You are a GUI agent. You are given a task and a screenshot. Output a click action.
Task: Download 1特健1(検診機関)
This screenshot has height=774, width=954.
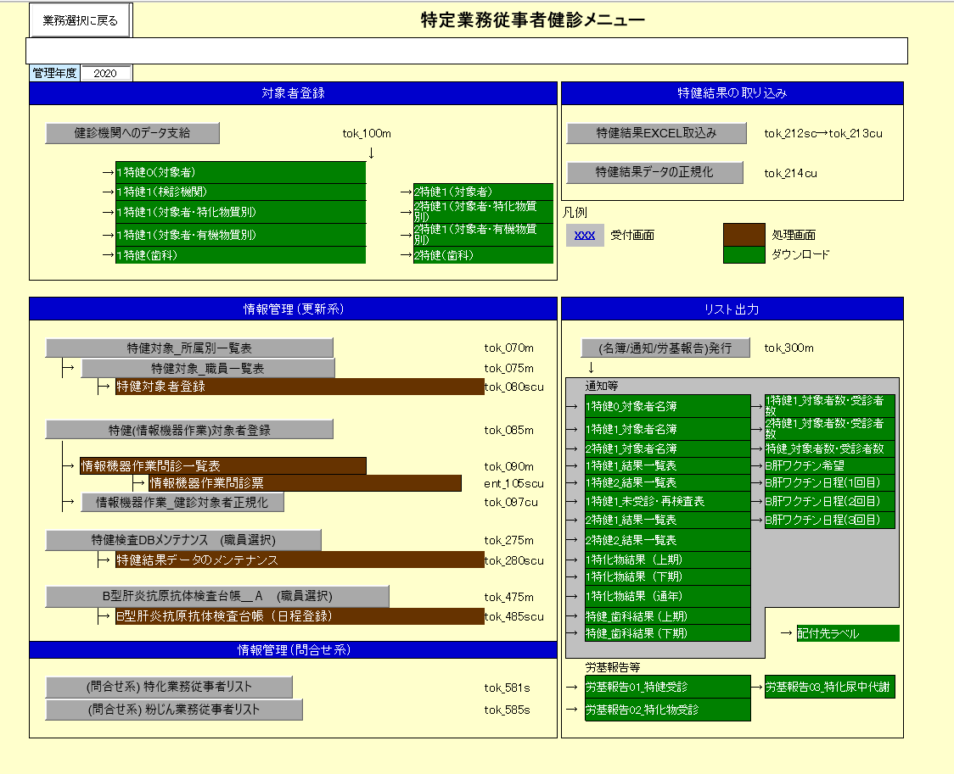tap(241, 192)
